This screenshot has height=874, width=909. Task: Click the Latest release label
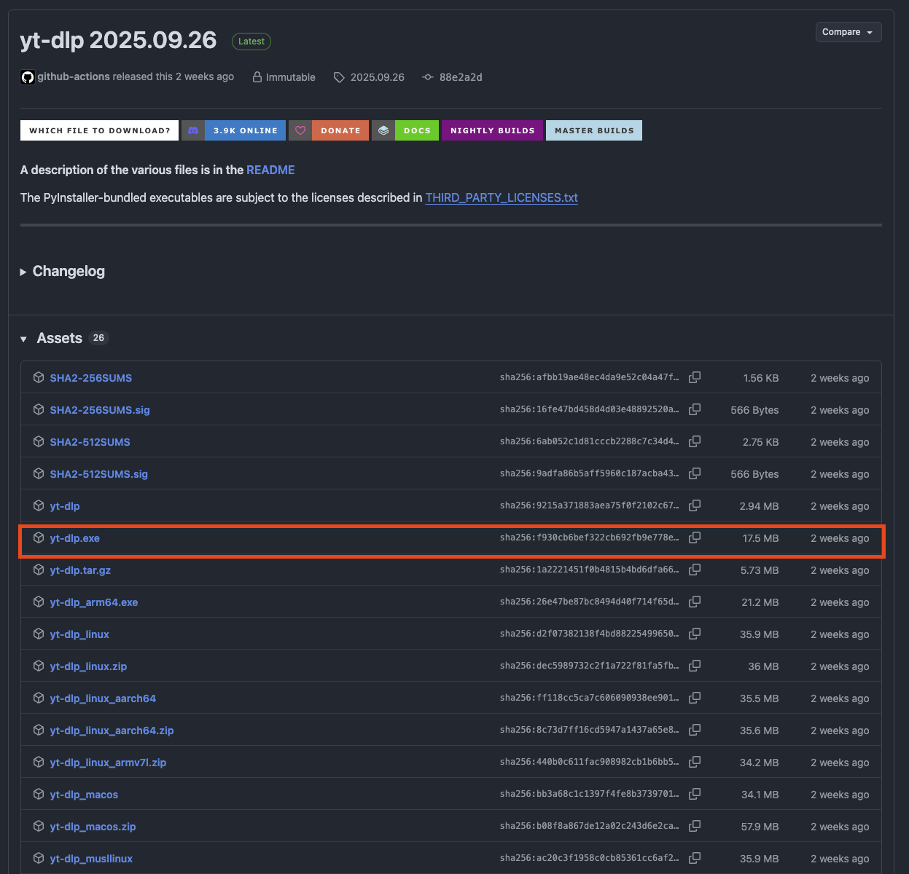[251, 42]
